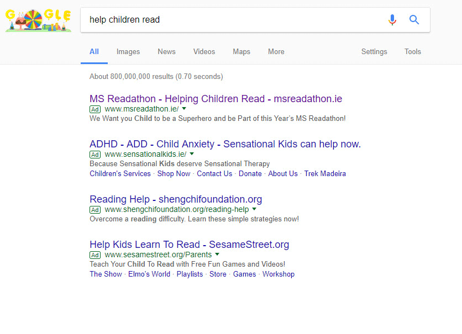Follow the Games sitelink

(245, 274)
